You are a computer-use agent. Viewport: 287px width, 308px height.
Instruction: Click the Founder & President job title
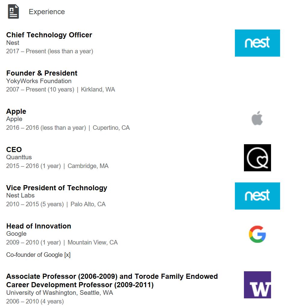42,73
